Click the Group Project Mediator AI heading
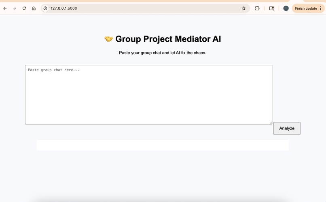This screenshot has height=202, width=326. [168, 39]
